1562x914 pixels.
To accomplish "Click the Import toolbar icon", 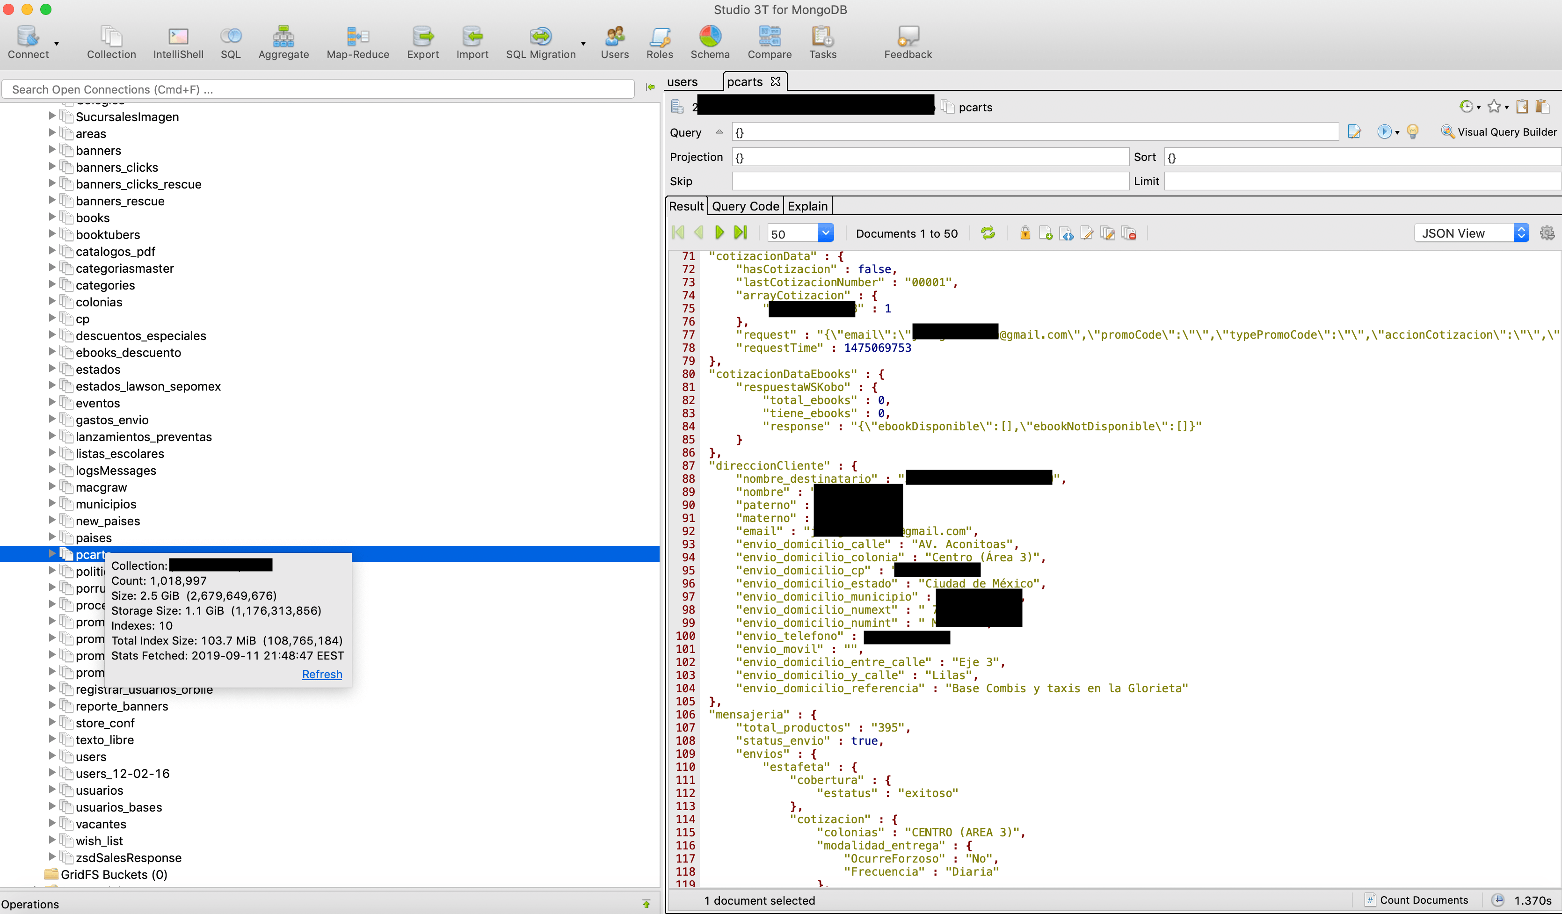I will tap(472, 42).
